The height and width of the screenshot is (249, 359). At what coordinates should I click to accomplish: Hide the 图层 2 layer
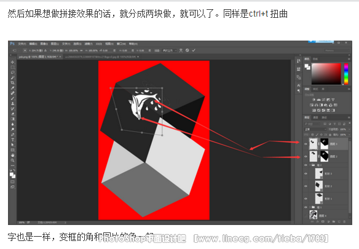click(306, 156)
